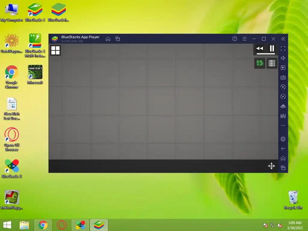Click the network tray icon
This screenshot has width=308, height=231.
[273, 225]
